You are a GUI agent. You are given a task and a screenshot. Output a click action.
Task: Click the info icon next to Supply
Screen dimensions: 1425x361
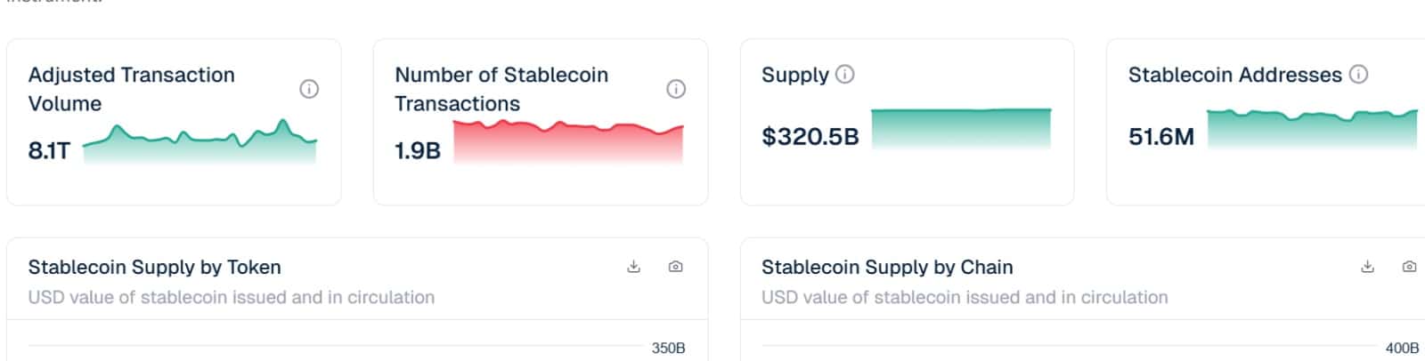pyautogui.click(x=845, y=75)
